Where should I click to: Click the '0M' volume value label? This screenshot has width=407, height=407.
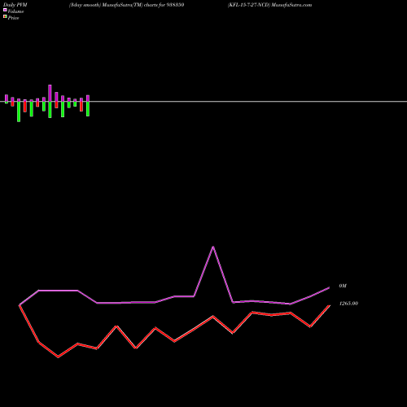coord(343,286)
